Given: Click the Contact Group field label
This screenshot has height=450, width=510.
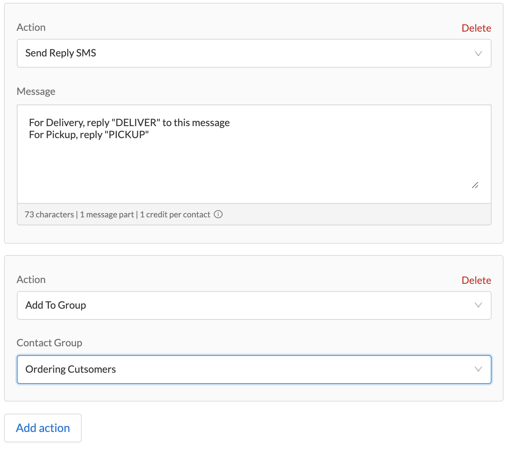Looking at the screenshot, I should point(49,343).
